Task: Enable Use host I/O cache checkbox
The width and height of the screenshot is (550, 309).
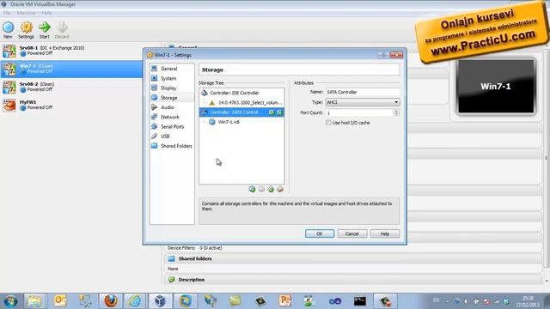Action: coord(328,123)
